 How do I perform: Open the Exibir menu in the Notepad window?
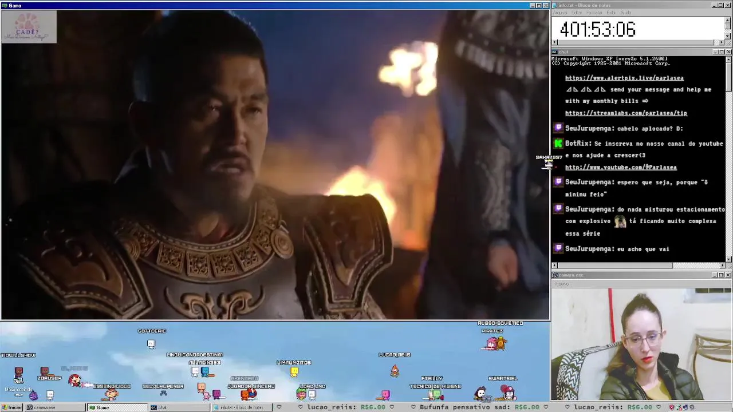[x=612, y=13]
